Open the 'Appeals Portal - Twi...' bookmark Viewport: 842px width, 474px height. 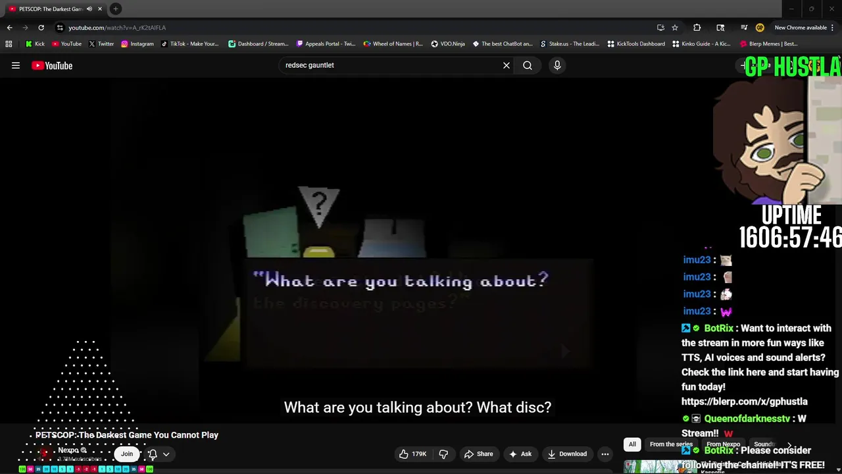pos(326,44)
